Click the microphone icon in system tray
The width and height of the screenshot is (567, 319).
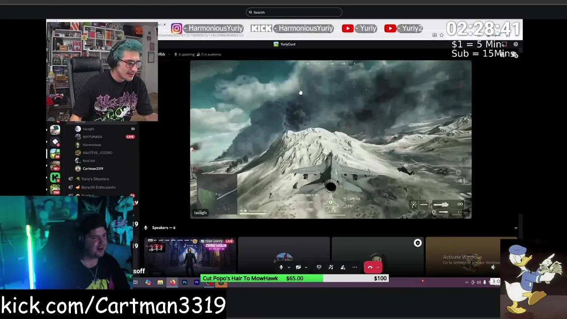(x=485, y=282)
